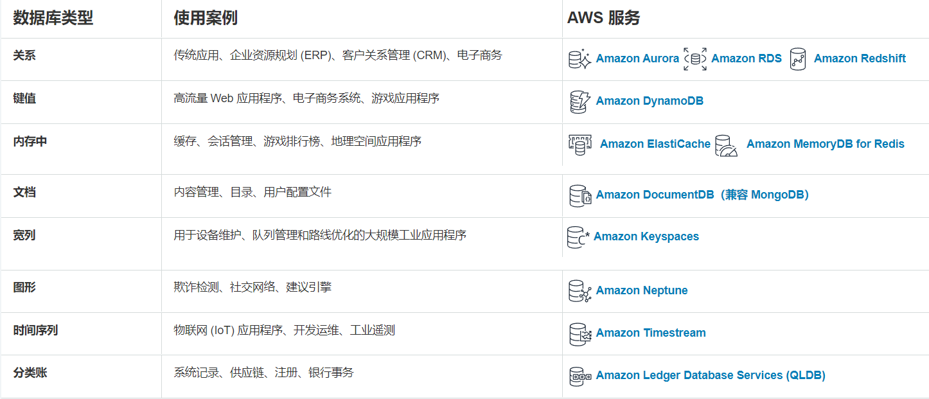
Task: Click the QLDB ledger icon
Action: pyautogui.click(x=580, y=376)
